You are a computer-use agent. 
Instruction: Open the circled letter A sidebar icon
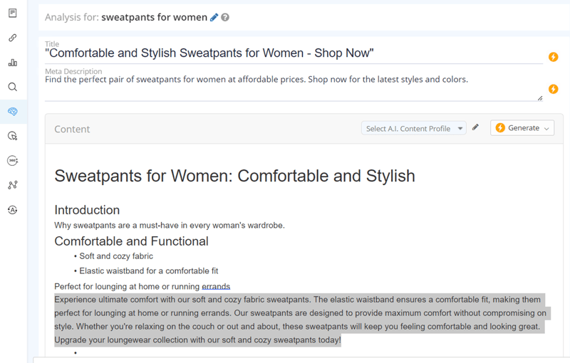coord(12,210)
